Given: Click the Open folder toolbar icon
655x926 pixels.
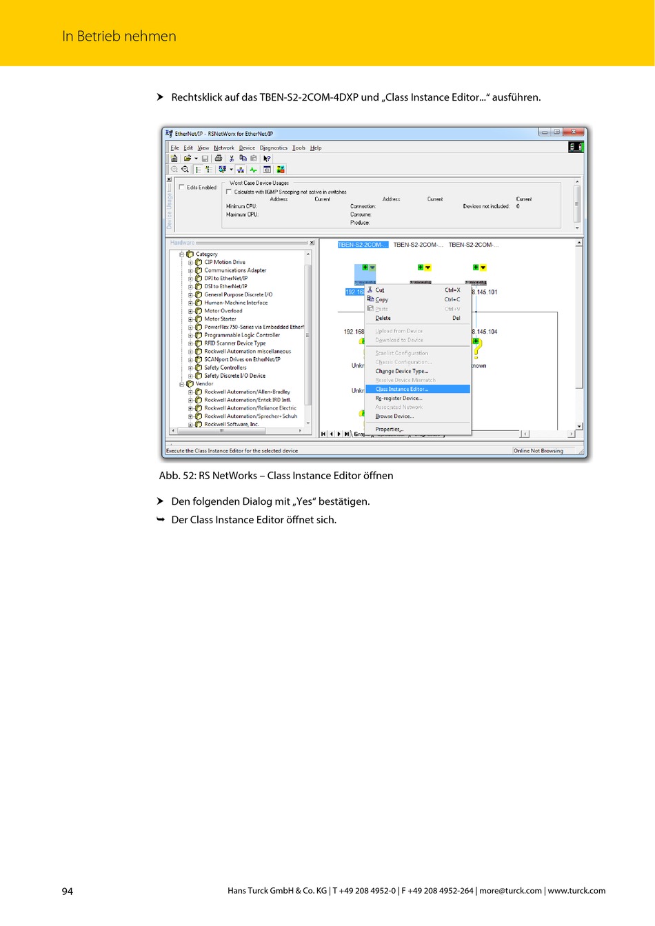Looking at the screenshot, I should (187, 159).
